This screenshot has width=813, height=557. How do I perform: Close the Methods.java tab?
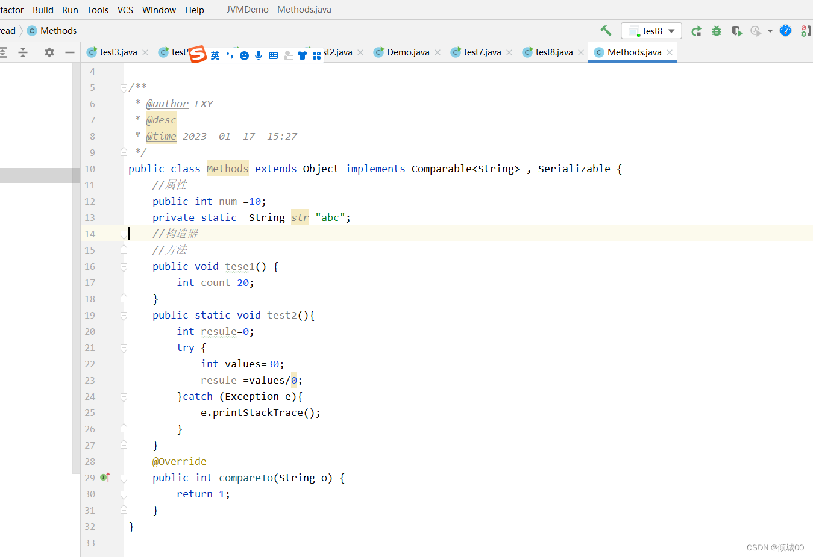pyautogui.click(x=670, y=52)
